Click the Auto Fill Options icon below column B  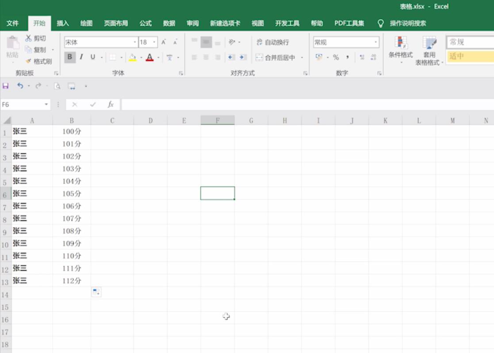(96, 292)
